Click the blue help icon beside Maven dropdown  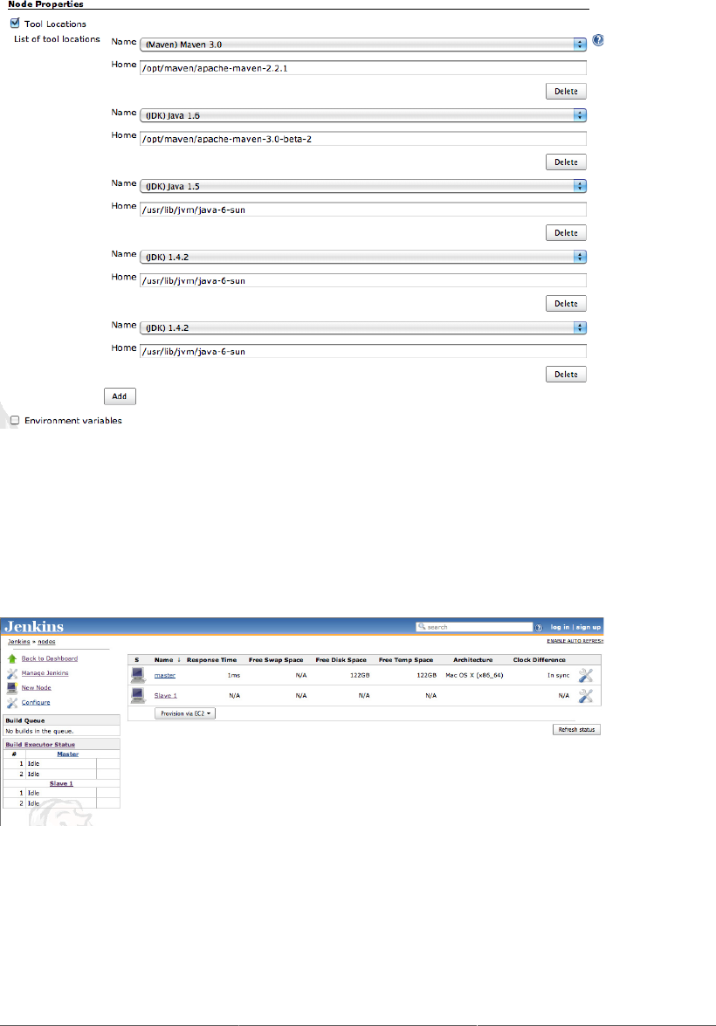tap(597, 40)
